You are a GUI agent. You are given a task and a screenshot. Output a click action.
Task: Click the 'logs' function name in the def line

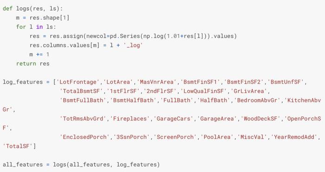(x=23, y=8)
